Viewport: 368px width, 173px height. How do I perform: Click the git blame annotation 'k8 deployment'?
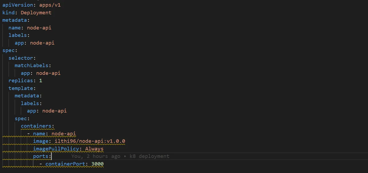pos(149,156)
